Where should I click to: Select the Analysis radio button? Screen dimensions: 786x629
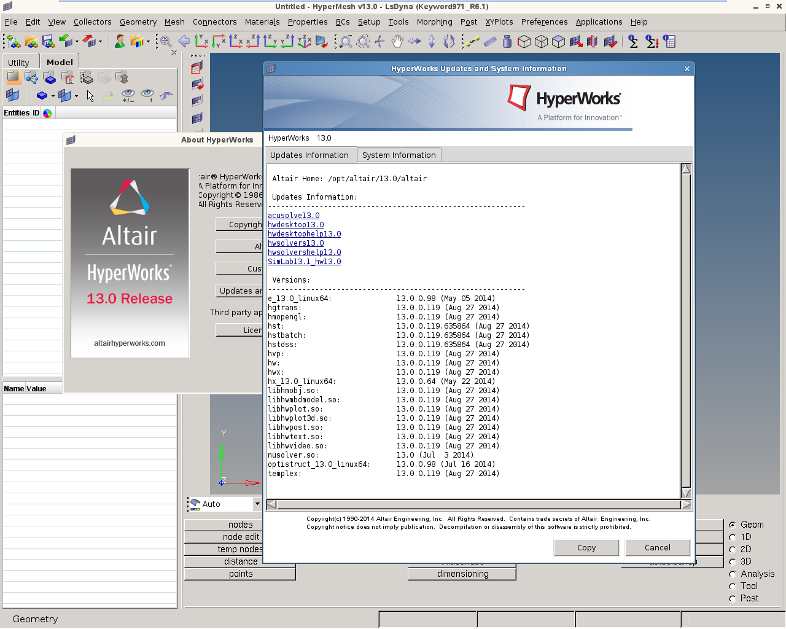pos(733,574)
